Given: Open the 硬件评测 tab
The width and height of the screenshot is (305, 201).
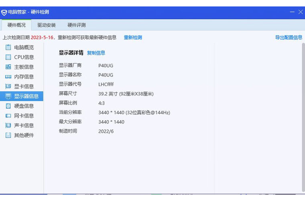Looking at the screenshot, I should pos(76,25).
